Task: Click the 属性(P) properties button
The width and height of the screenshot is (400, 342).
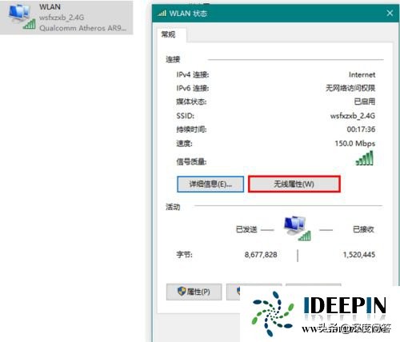Action: point(194,292)
